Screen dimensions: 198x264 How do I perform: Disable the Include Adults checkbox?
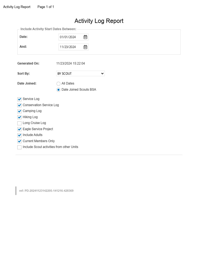pyautogui.click(x=19, y=135)
